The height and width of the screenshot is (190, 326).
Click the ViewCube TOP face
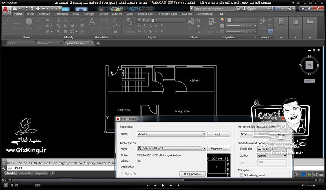[309, 65]
